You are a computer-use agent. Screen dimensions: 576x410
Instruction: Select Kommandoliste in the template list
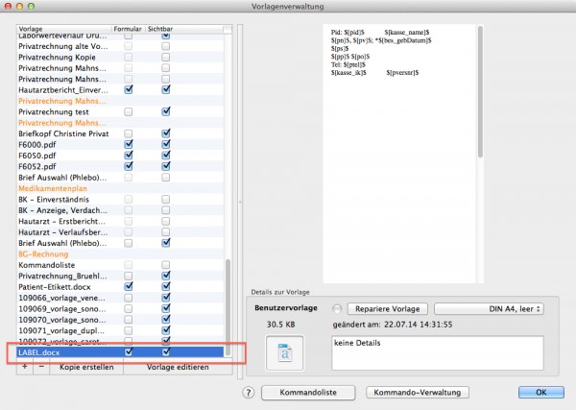(x=47, y=265)
